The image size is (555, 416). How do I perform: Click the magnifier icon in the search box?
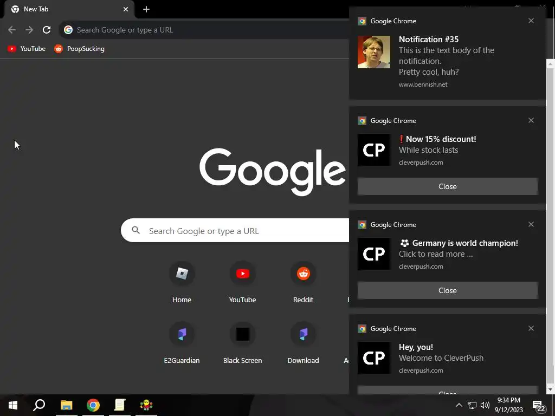click(x=135, y=230)
